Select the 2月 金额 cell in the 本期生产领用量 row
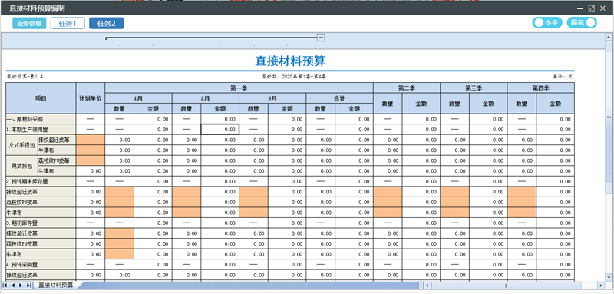The width and height of the screenshot is (614, 294). pos(220,130)
